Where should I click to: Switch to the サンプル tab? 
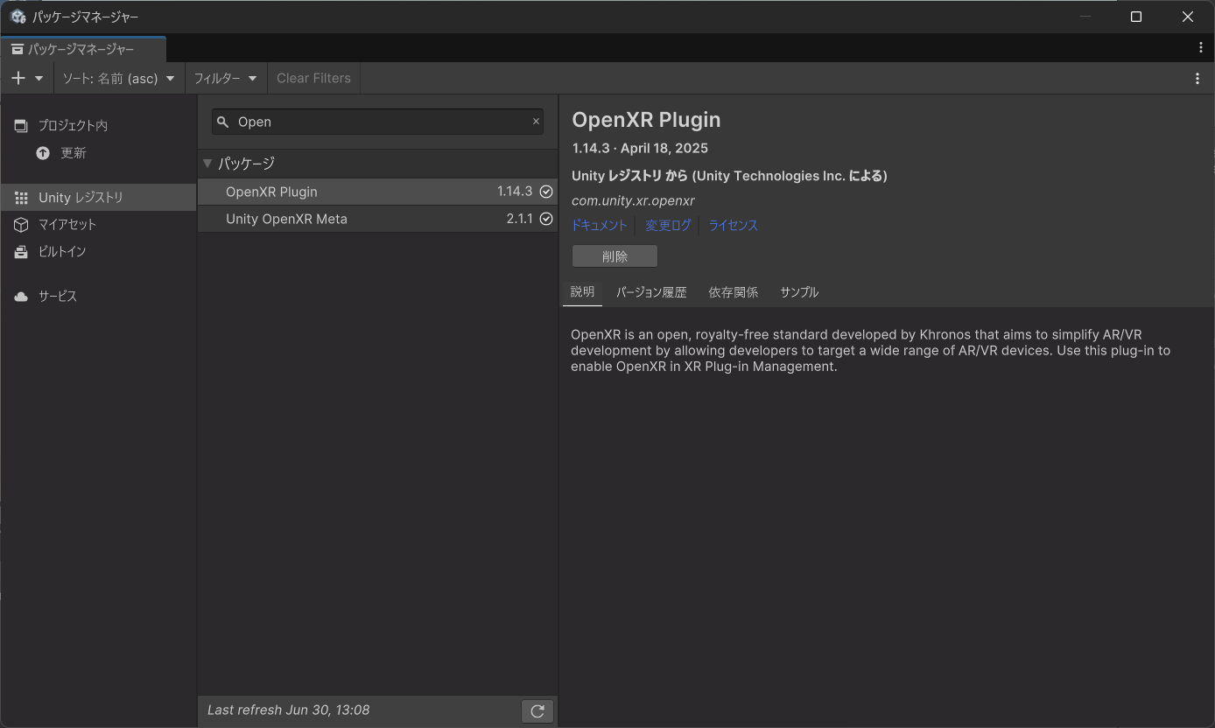point(799,292)
